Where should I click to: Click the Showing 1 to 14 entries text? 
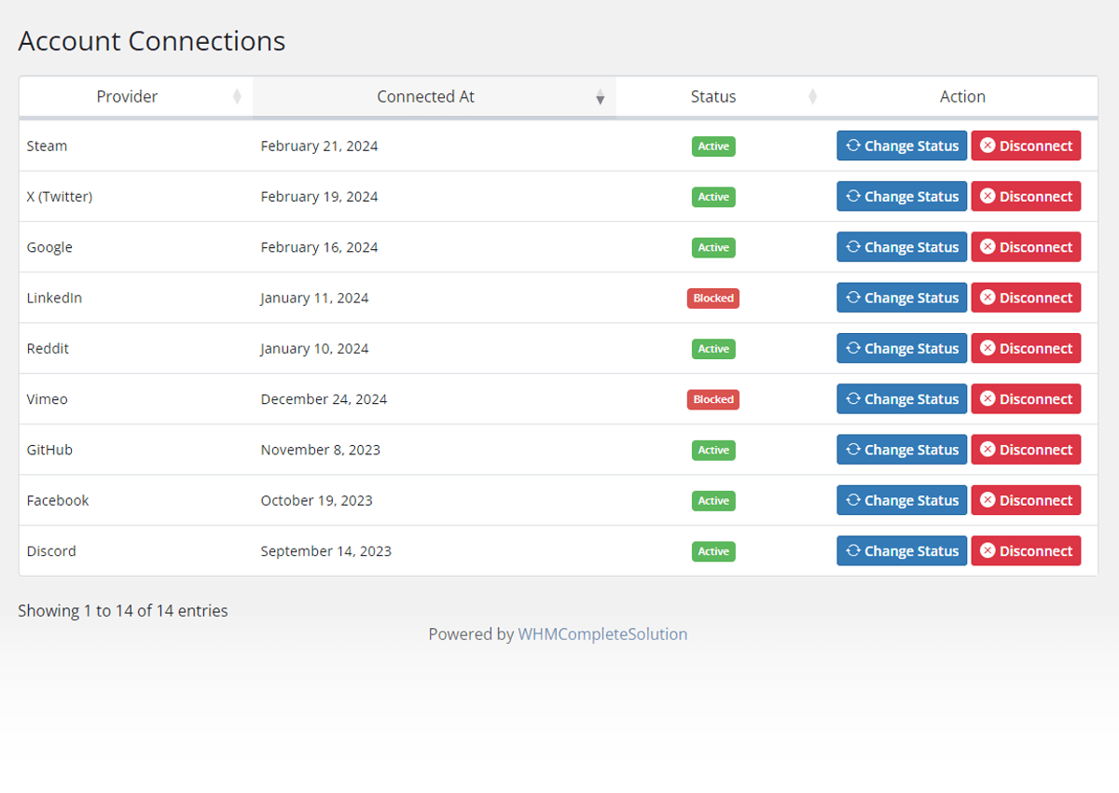pyautogui.click(x=123, y=611)
